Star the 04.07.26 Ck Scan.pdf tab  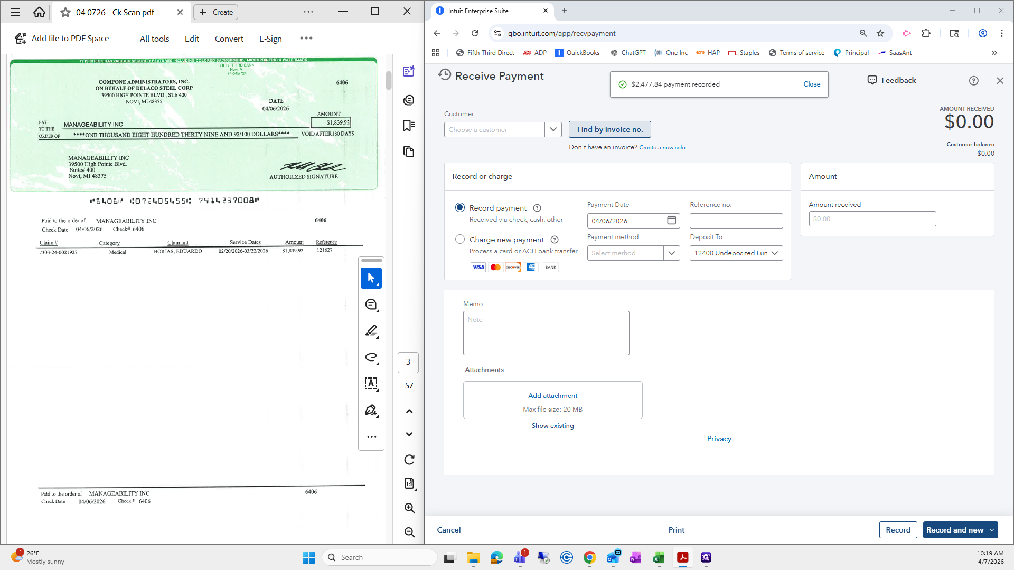pos(65,12)
